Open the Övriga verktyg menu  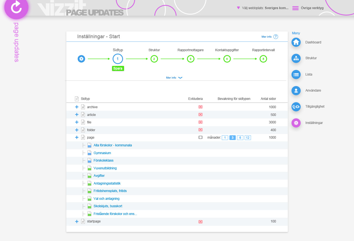(308, 8)
